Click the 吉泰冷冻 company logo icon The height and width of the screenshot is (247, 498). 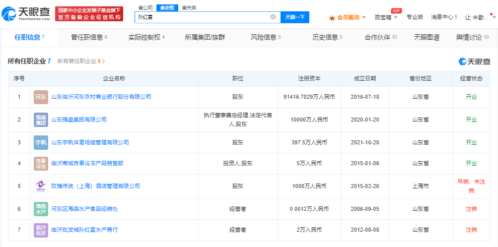point(41,163)
